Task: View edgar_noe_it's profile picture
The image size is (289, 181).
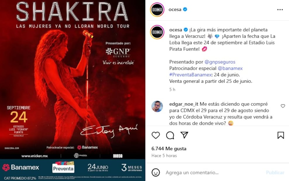Action: point(157,107)
